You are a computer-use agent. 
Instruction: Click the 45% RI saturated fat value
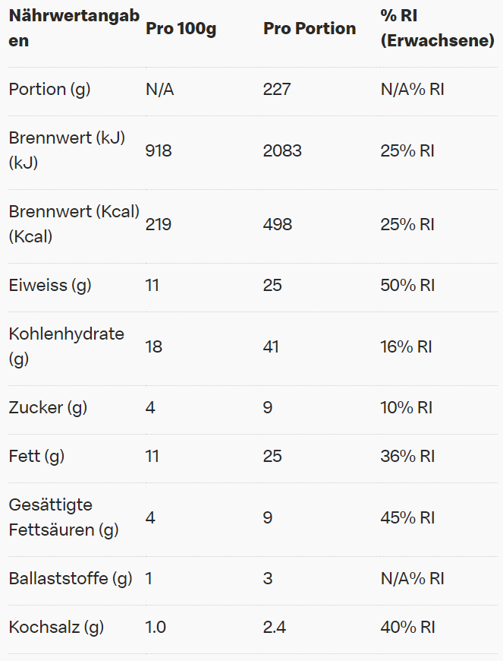click(x=407, y=517)
